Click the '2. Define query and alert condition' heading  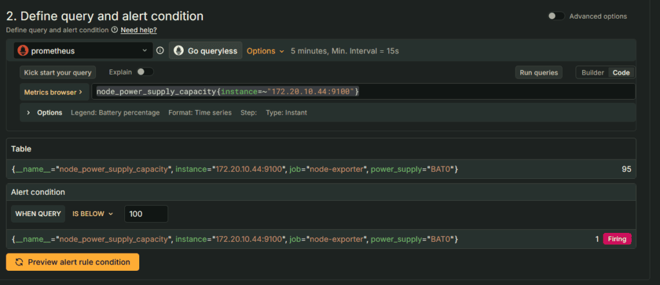pos(105,16)
